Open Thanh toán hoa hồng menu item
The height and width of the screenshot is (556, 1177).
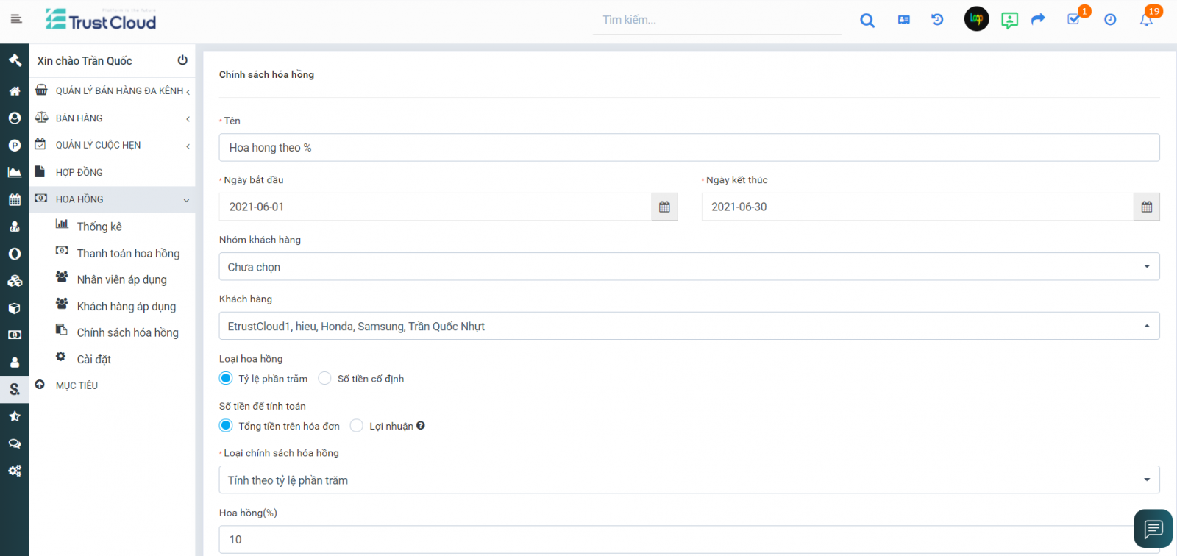[128, 254]
